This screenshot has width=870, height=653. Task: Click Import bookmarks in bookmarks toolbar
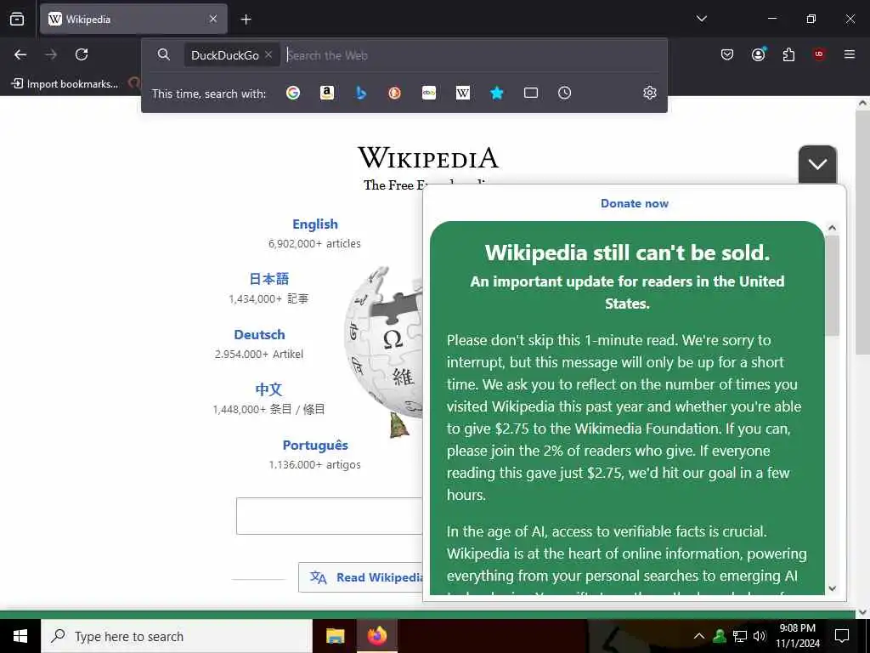pyautogui.click(x=65, y=84)
